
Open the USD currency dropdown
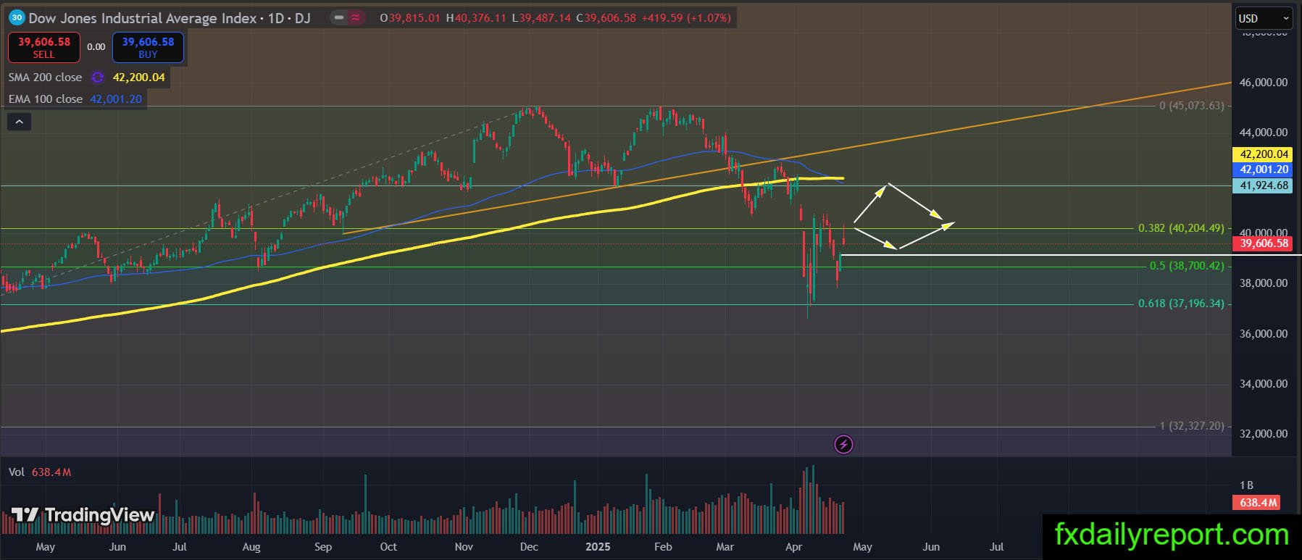point(1264,18)
